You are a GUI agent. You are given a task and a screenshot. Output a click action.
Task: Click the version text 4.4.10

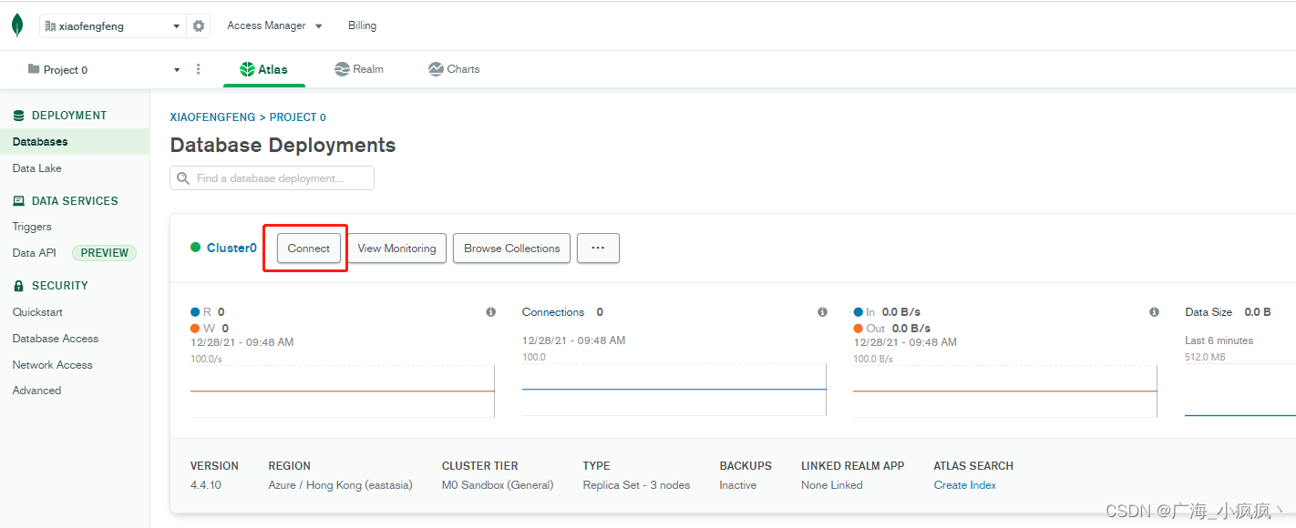tap(206, 485)
